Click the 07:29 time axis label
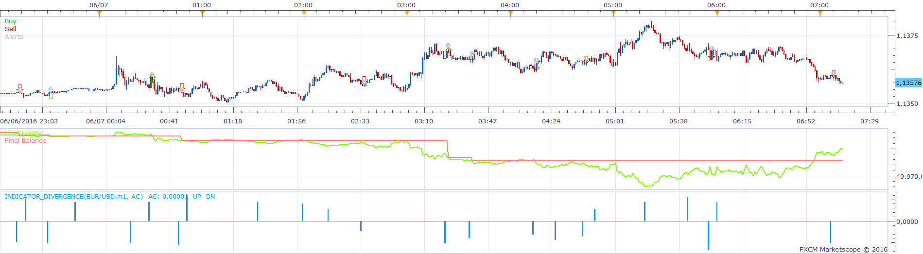 click(870, 121)
